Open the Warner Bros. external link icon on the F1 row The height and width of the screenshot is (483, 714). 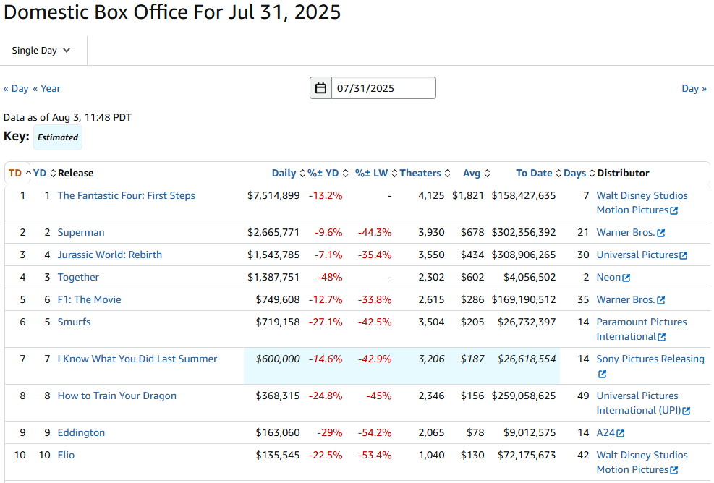660,300
